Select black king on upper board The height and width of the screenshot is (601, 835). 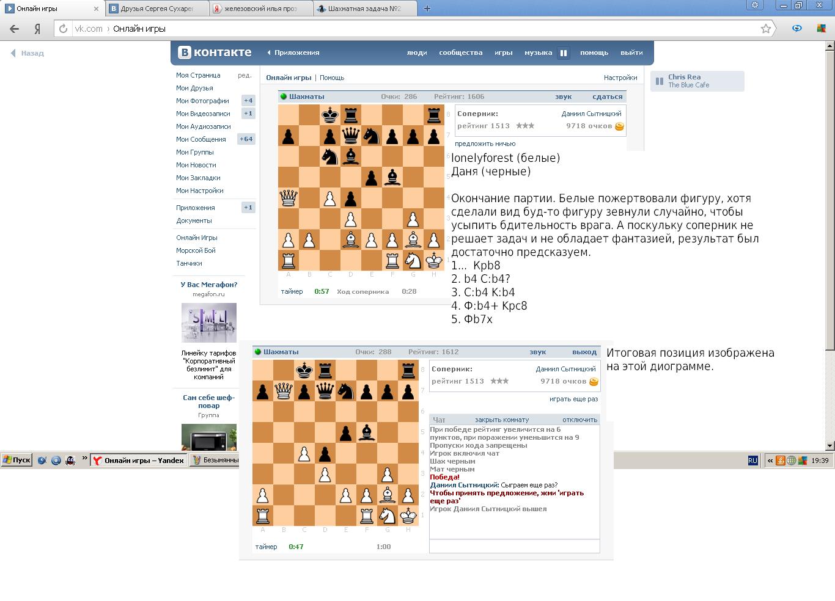click(x=330, y=115)
